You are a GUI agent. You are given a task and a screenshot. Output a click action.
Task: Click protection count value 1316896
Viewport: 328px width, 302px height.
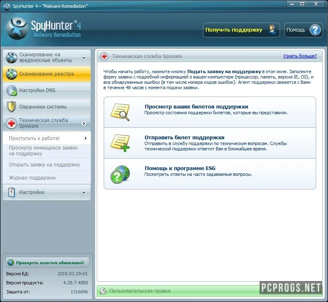(x=79, y=292)
